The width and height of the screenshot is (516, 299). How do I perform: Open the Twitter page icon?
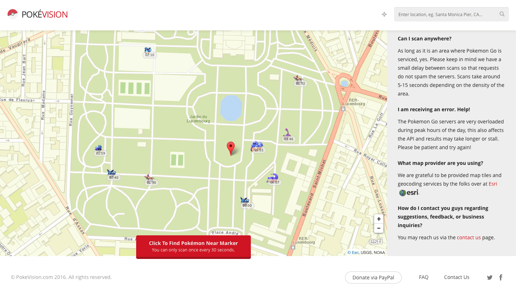coord(489,278)
